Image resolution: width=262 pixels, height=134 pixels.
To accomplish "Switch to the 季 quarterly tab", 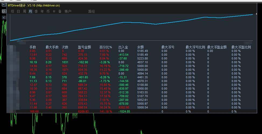I will [x=36, y=11].
